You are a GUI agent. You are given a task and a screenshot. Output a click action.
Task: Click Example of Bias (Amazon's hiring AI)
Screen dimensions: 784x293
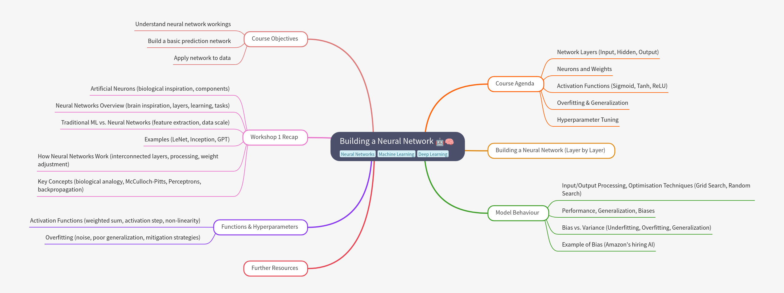608,245
